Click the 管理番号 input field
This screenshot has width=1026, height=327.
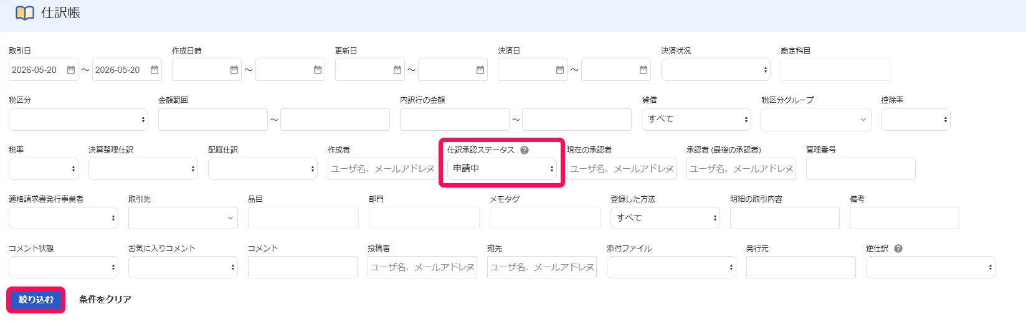click(x=861, y=169)
